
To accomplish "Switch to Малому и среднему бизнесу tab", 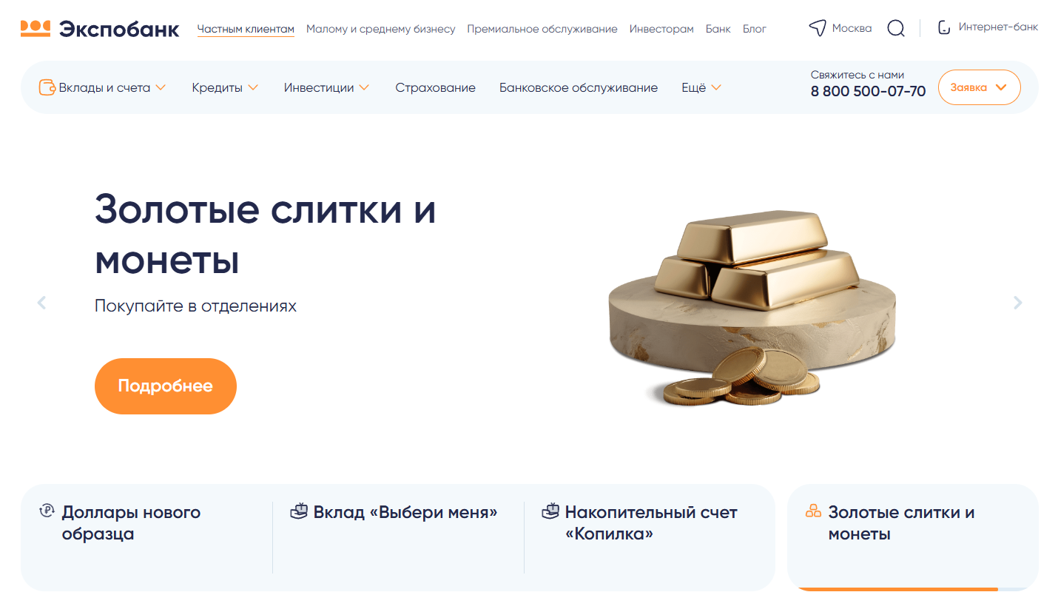I will [x=381, y=29].
